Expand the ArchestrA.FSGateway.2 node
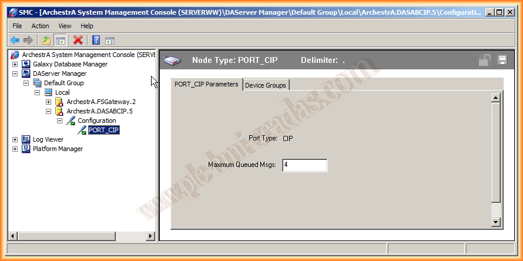Screen dimensions: 523x261 tap(49, 102)
